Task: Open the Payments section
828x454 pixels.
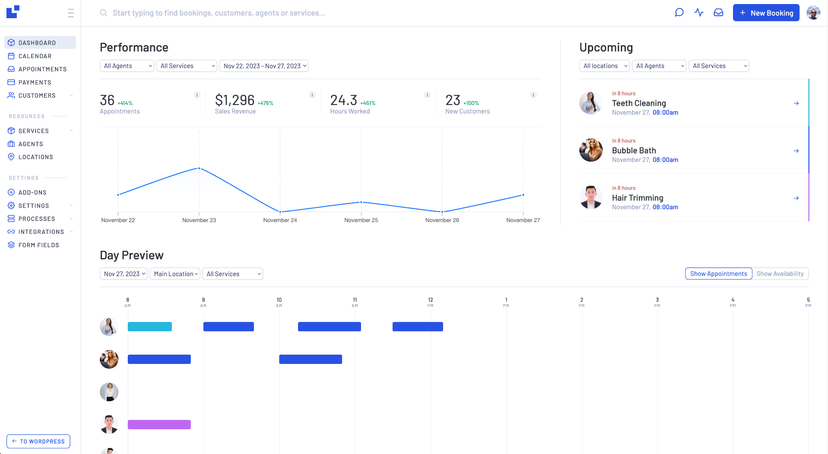Action: click(35, 82)
